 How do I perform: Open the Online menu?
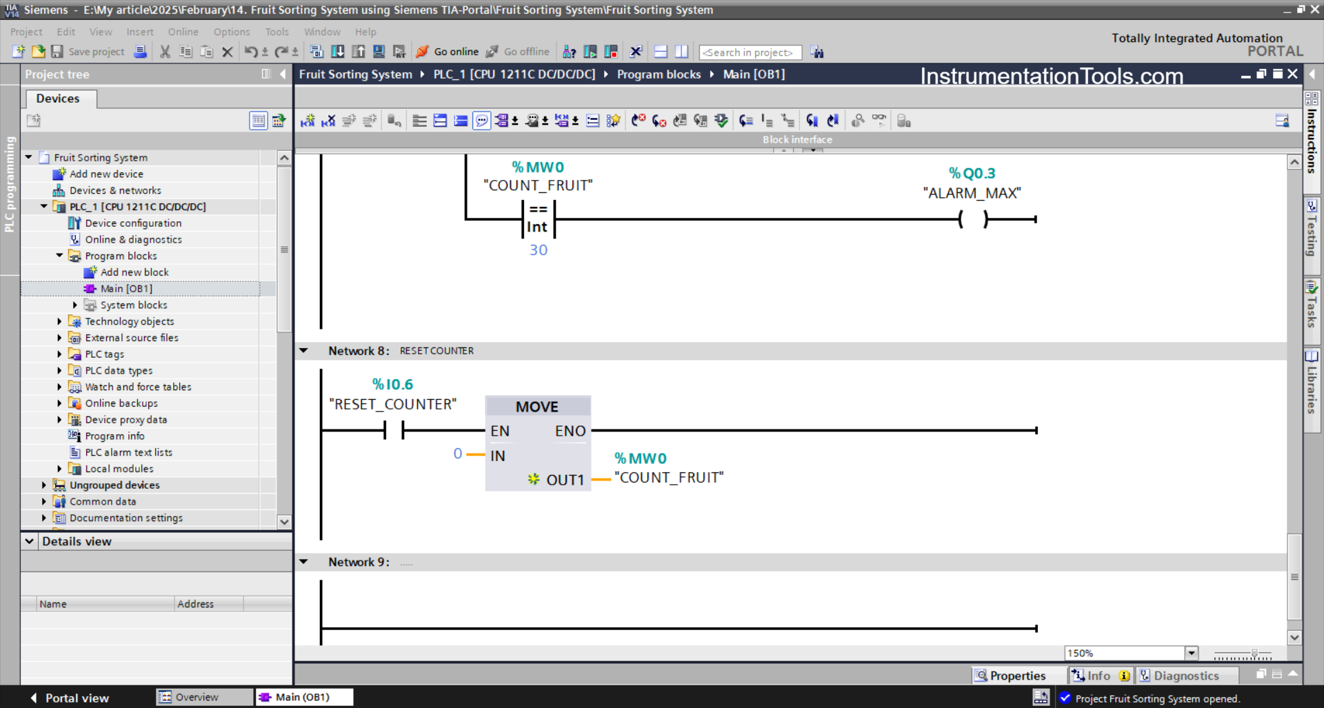pos(183,32)
